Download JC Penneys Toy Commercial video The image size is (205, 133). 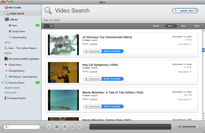(93, 51)
